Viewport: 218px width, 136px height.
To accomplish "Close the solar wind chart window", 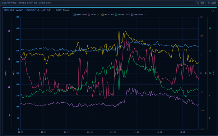I will (x=212, y=3).
